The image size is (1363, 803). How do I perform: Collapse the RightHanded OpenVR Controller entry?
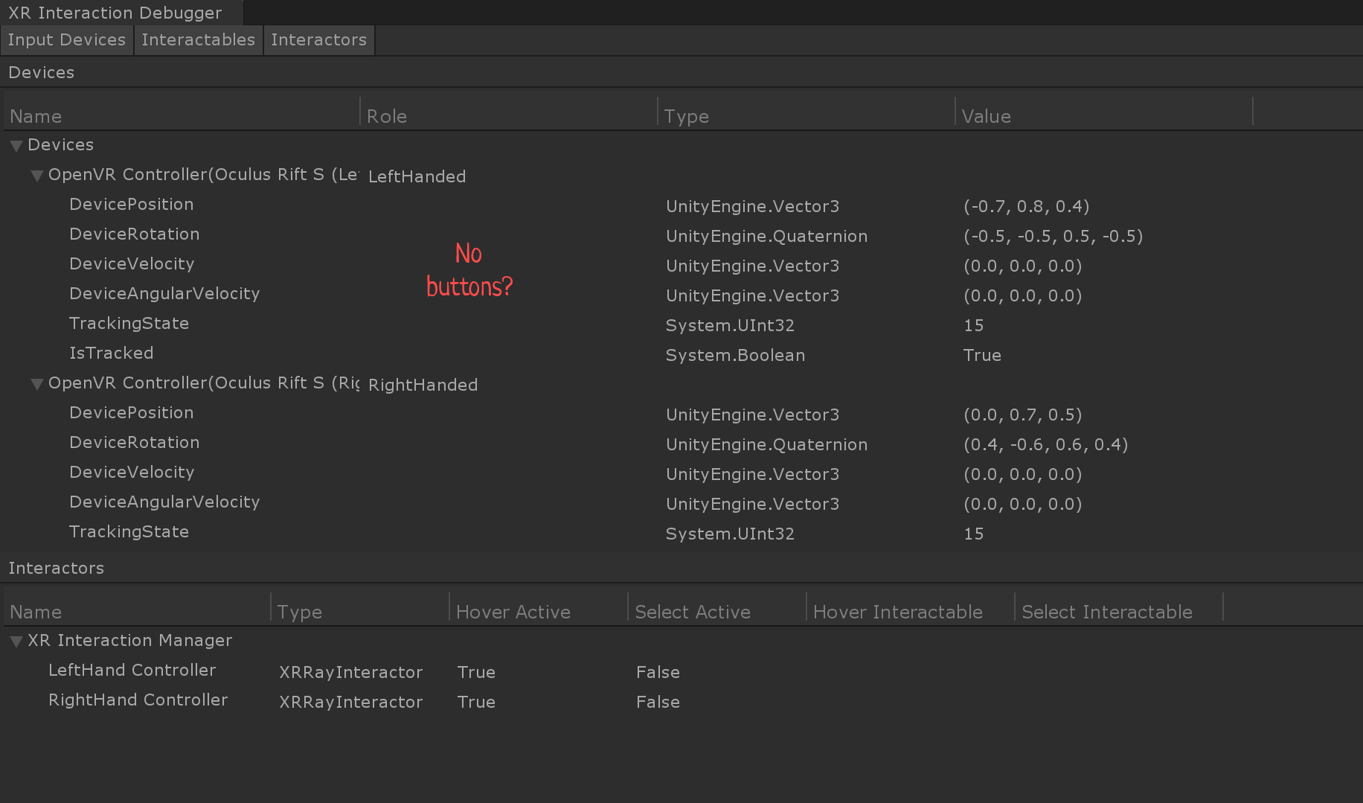click(36, 384)
